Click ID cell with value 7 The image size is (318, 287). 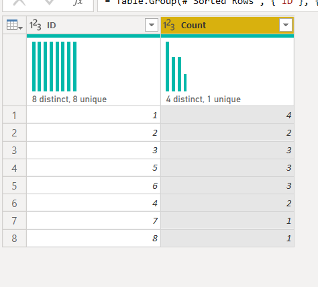pos(93,220)
